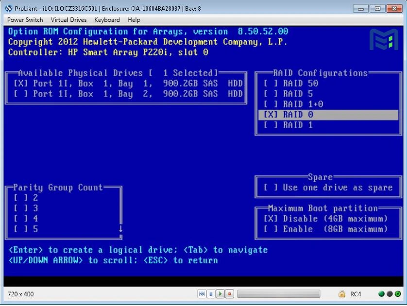Click the Option ROM Configuration version line
Image resolution: width=407 pixels, height=306 pixels.
click(x=148, y=32)
